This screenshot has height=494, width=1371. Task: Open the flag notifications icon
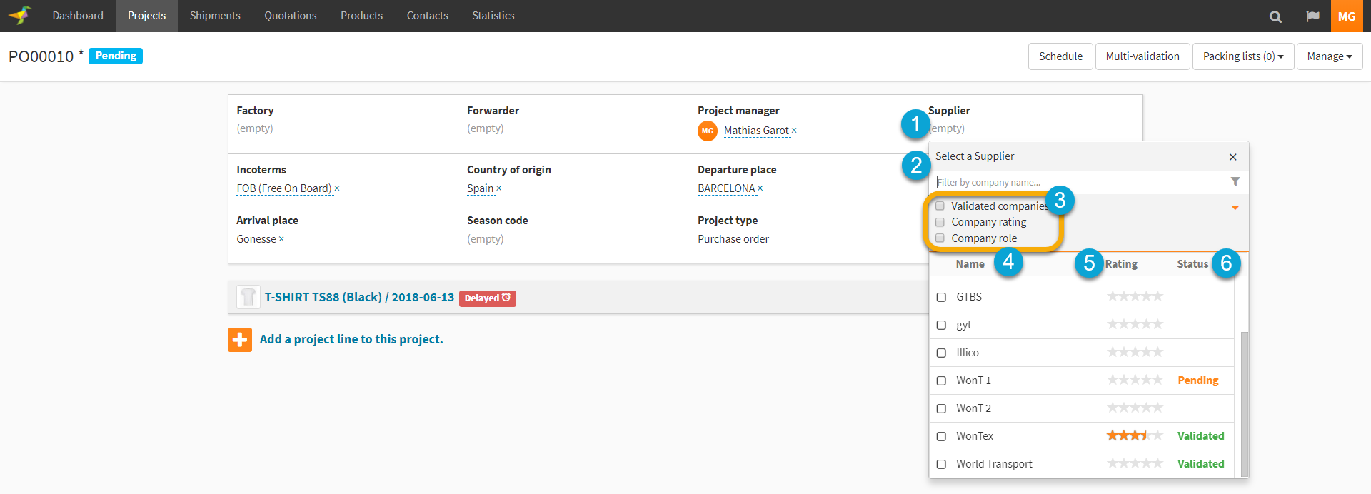[x=1312, y=16]
